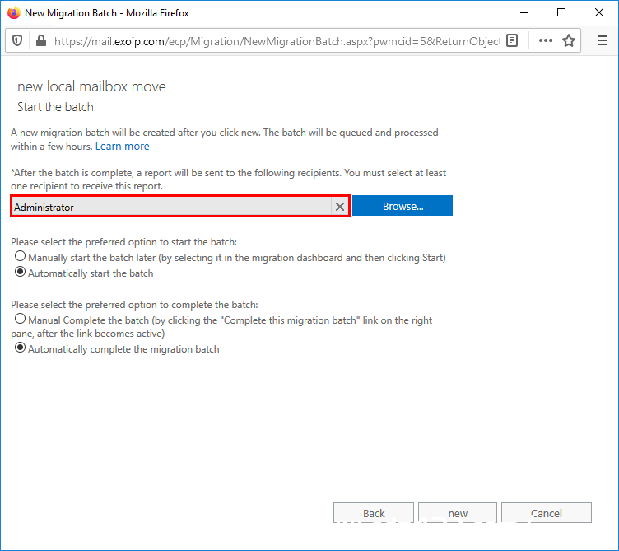The width and height of the screenshot is (619, 551).
Task: Toggle reader view icon in address bar
Action: pyautogui.click(x=512, y=40)
